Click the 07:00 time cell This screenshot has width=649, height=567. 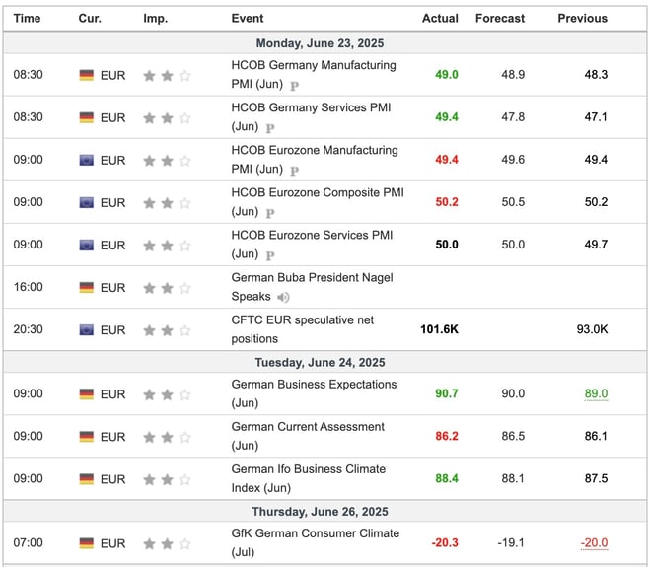tap(29, 542)
